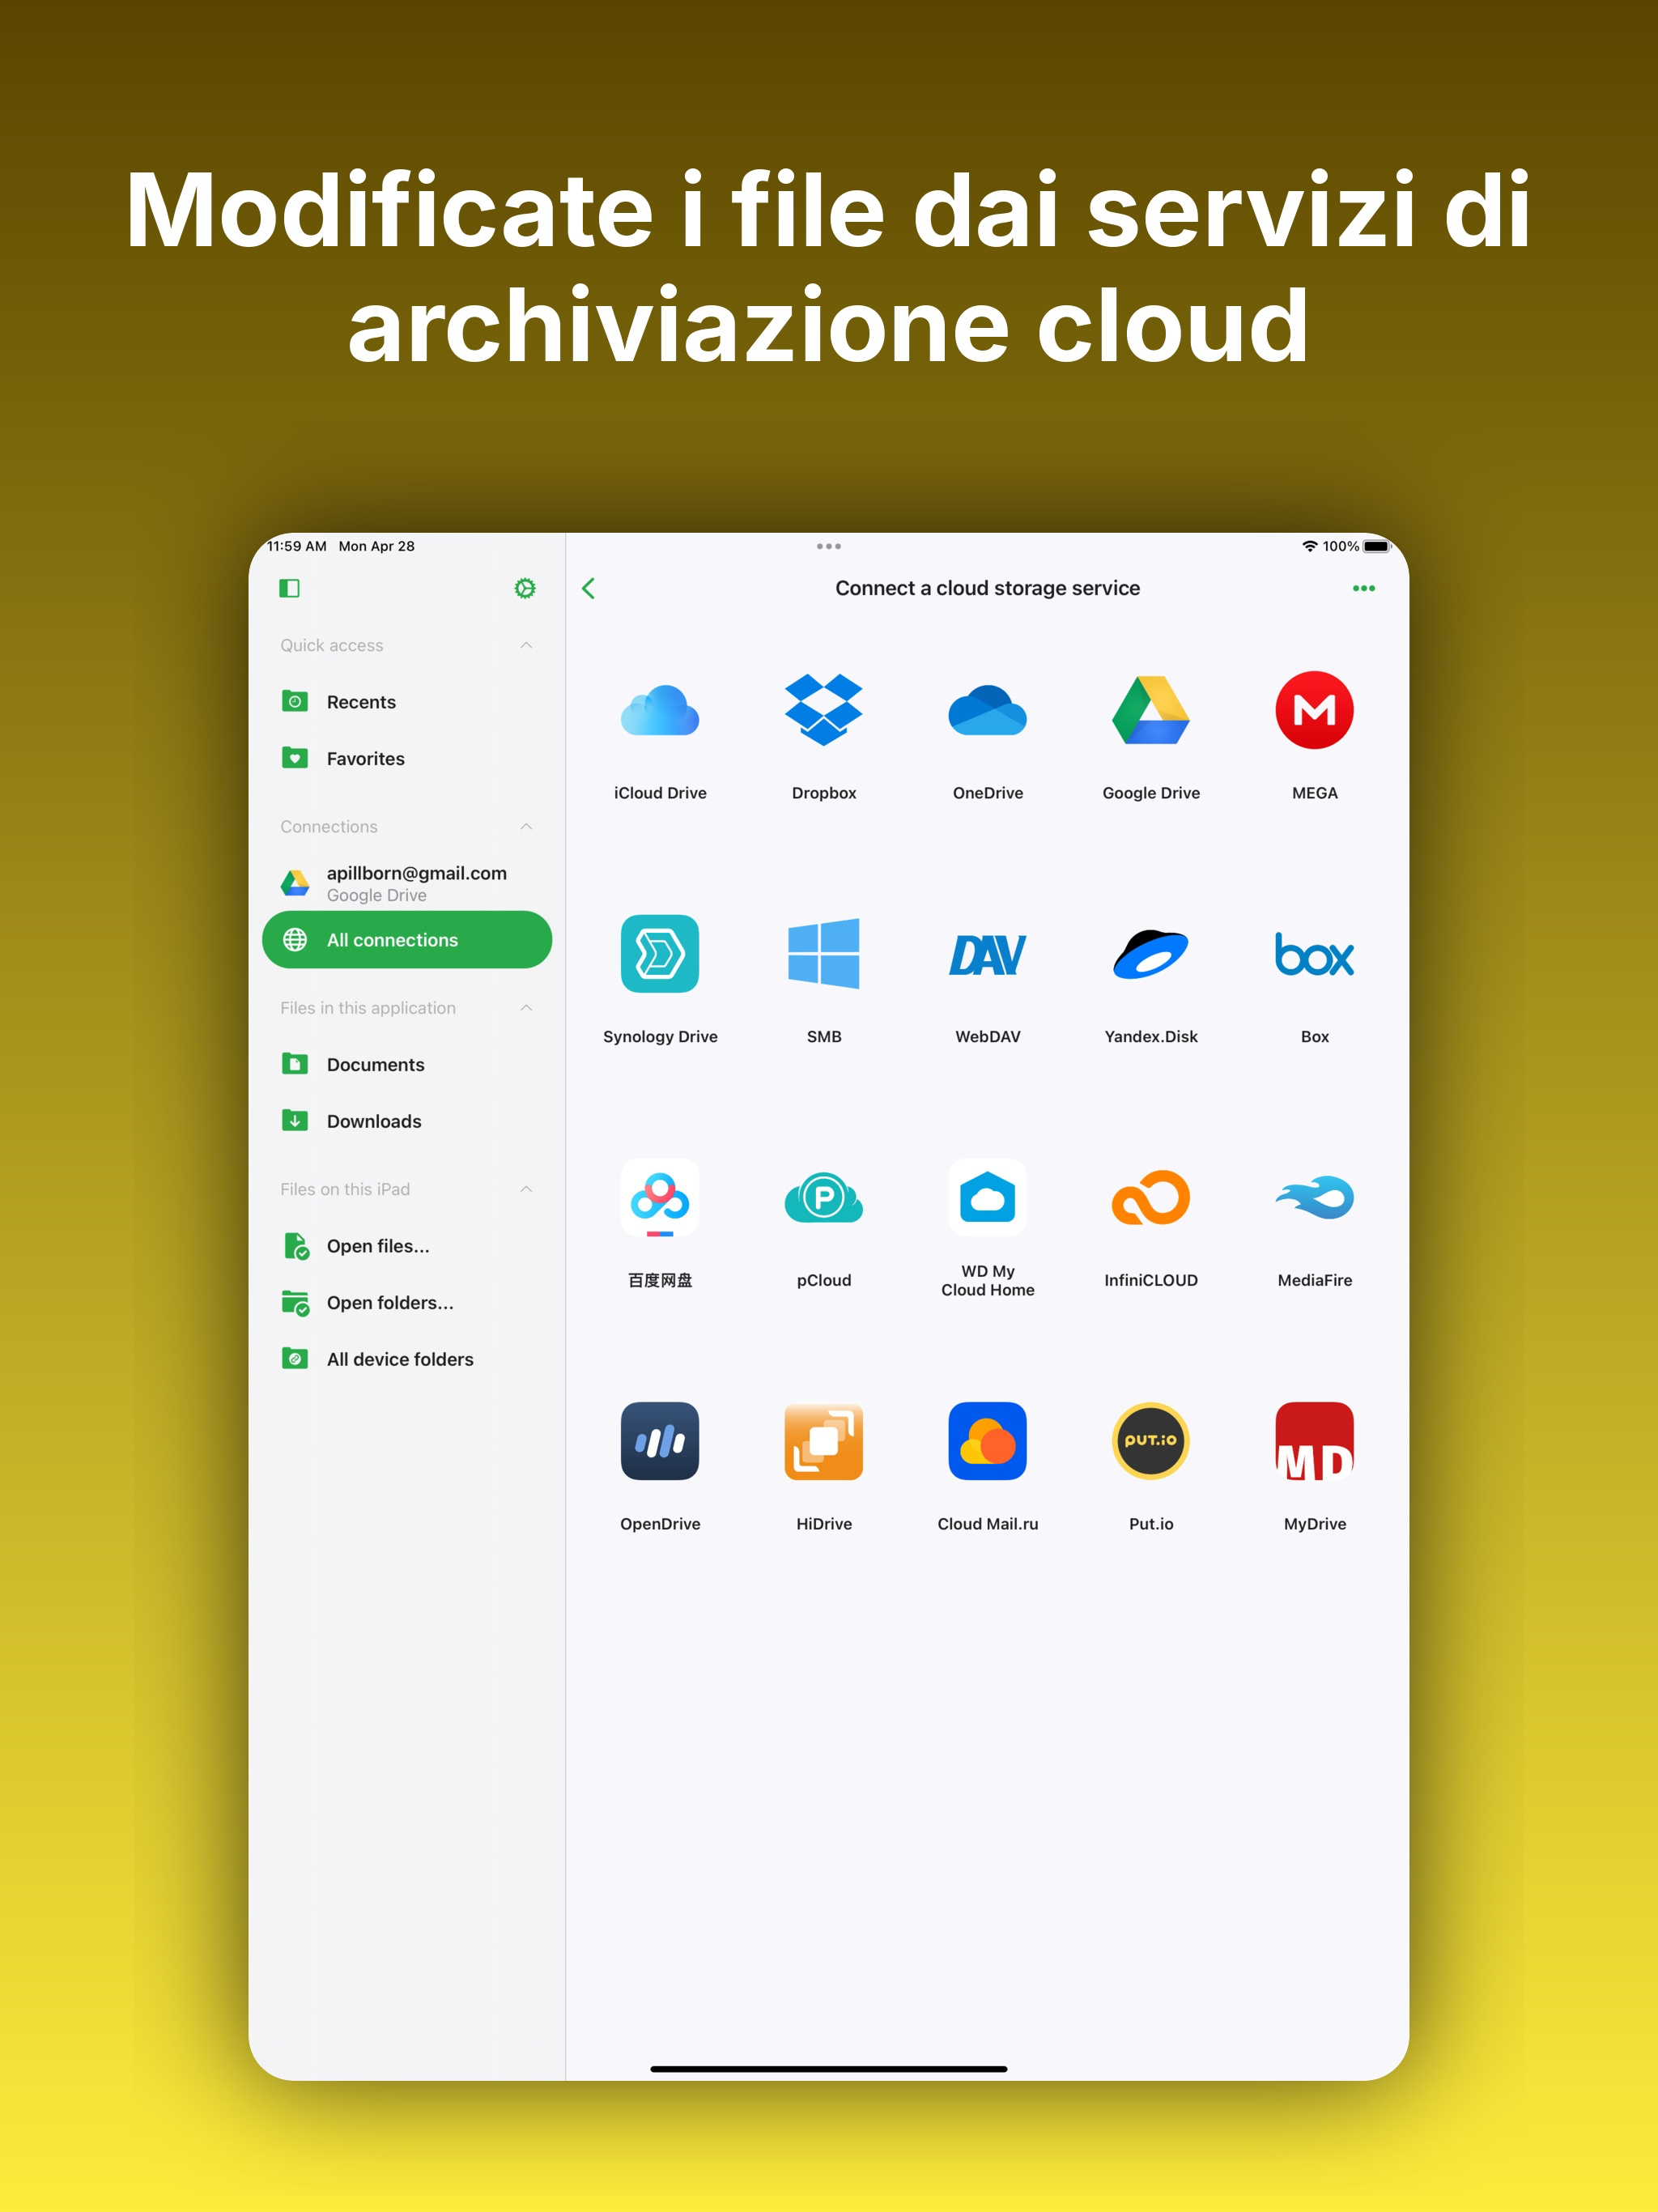This screenshot has height=2212, width=1658.
Task: Open the InfiniCLOUD service icon
Action: [1151, 1198]
